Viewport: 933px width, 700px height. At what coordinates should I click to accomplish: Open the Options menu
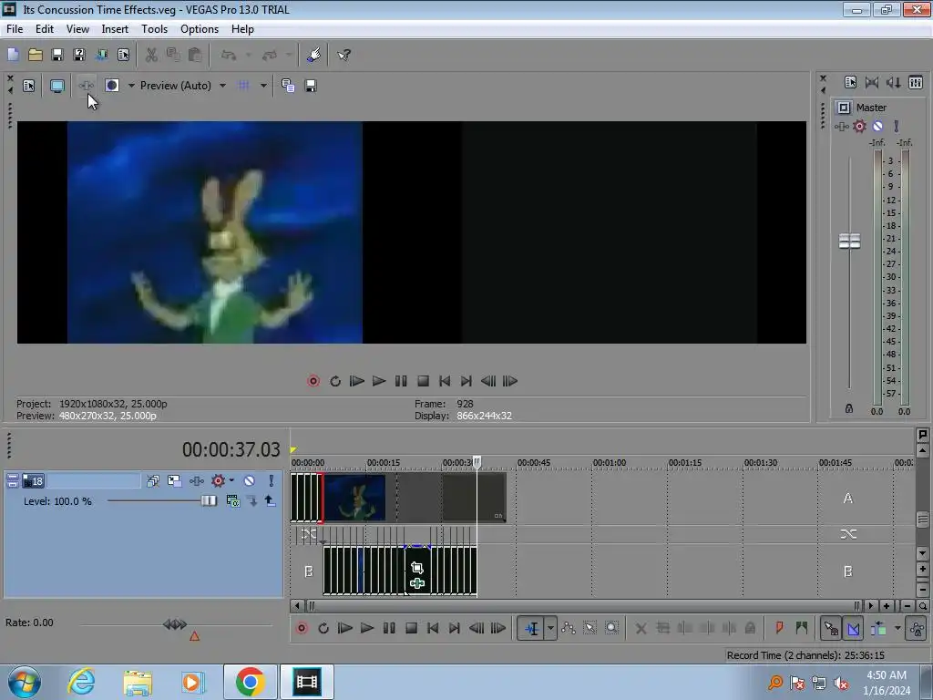coord(200,28)
